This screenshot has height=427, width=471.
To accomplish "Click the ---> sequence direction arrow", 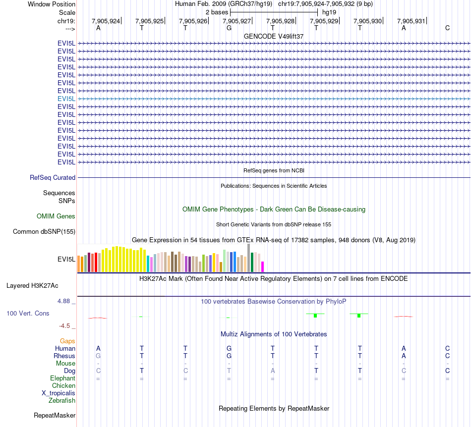I will click(x=70, y=29).
